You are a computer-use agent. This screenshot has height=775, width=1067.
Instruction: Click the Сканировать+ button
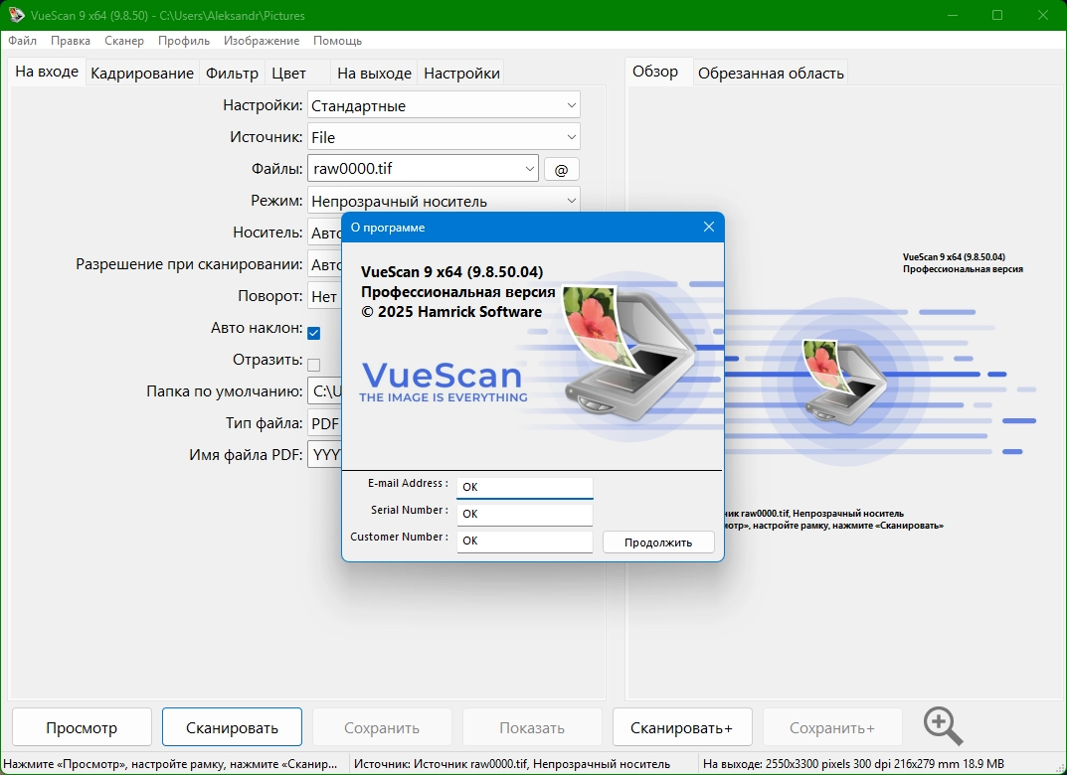click(682, 727)
